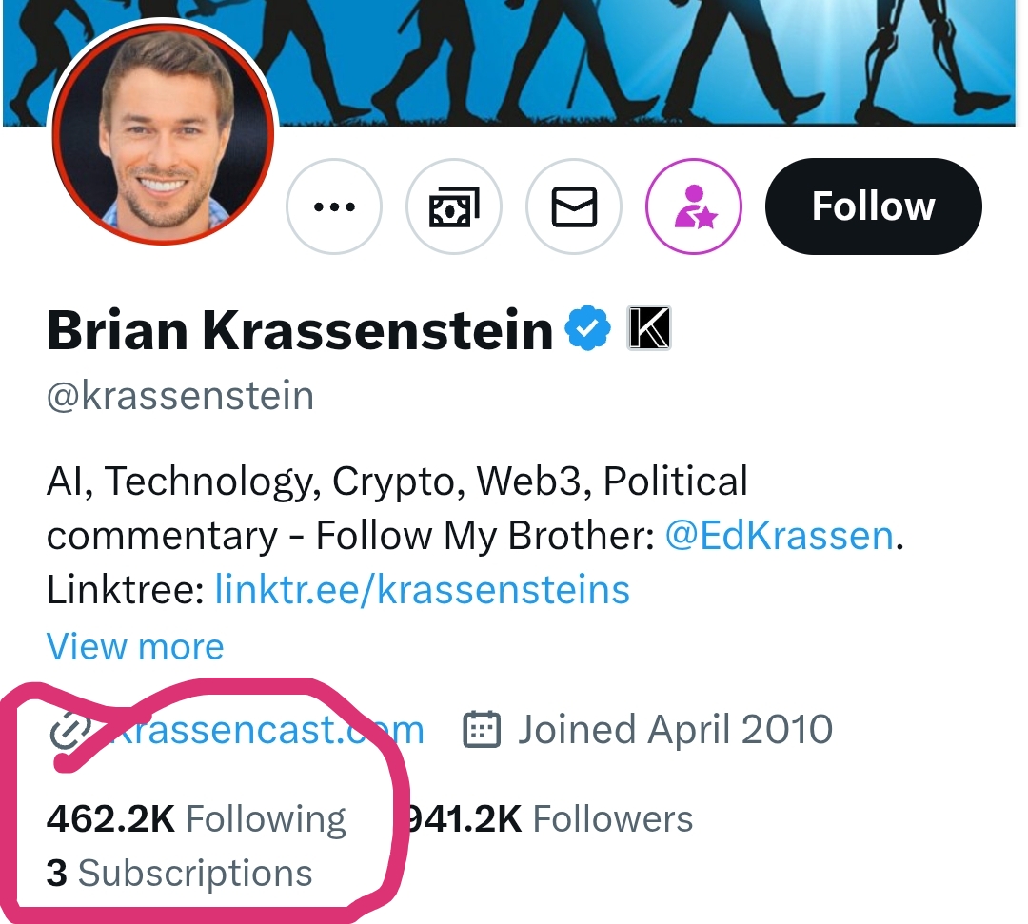Open the @EdKrassen profile mention link
This screenshot has height=924, width=1028.
click(780, 536)
